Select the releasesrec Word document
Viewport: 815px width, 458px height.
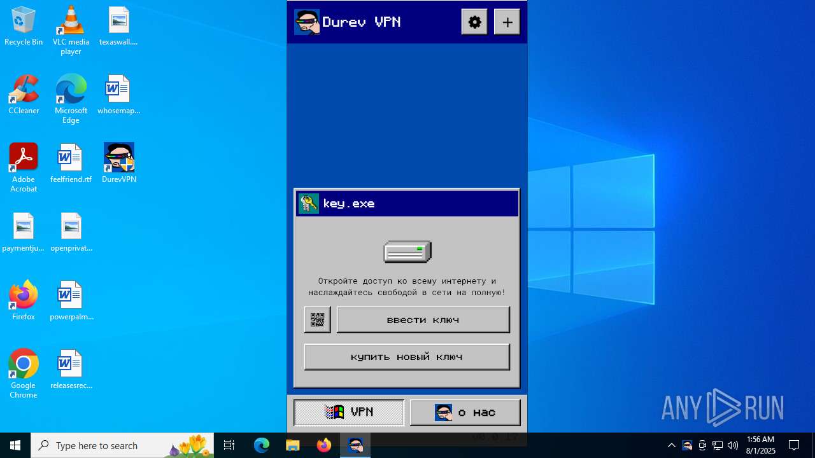[x=71, y=370]
